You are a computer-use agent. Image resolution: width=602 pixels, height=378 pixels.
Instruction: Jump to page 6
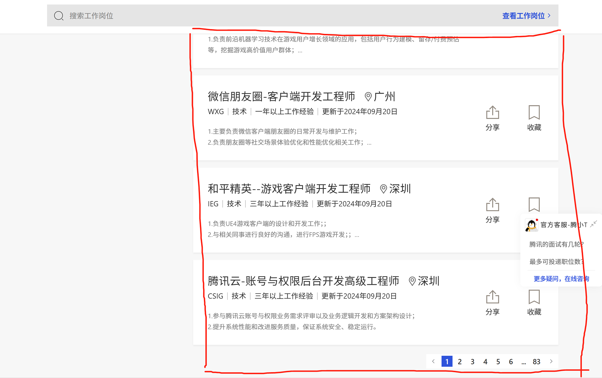(511, 362)
